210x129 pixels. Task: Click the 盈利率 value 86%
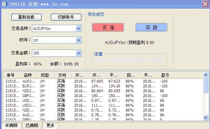[38, 64]
